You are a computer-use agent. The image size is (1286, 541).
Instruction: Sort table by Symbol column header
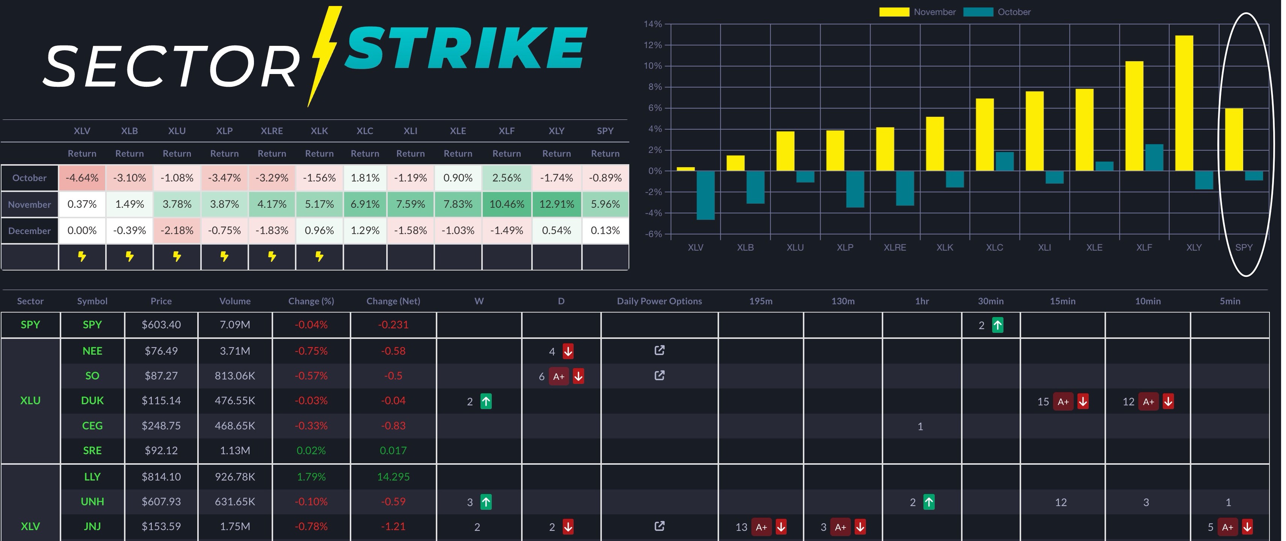pos(92,301)
